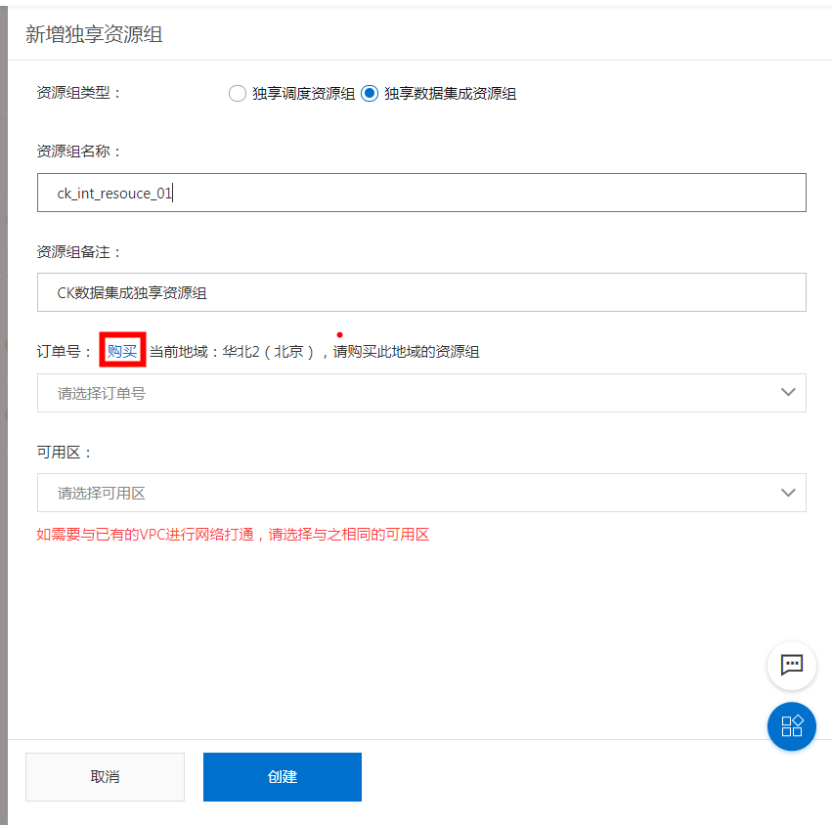
Task: Select the 独享调度资源组 radio button
Action: point(237,94)
